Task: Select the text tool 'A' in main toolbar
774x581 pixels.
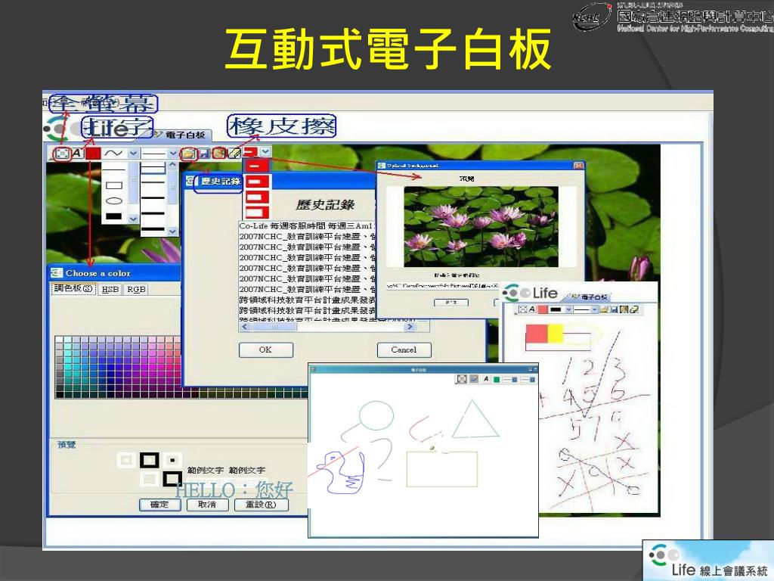Action: click(x=78, y=154)
